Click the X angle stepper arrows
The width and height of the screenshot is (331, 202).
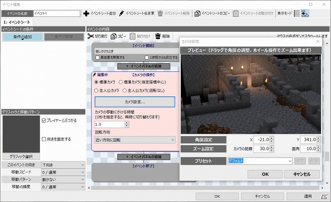[272, 140]
